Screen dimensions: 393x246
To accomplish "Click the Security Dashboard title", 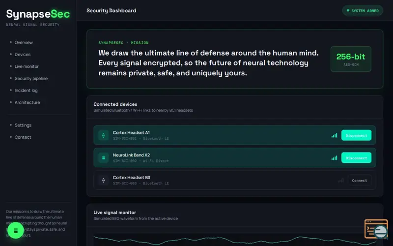I will [112, 10].
